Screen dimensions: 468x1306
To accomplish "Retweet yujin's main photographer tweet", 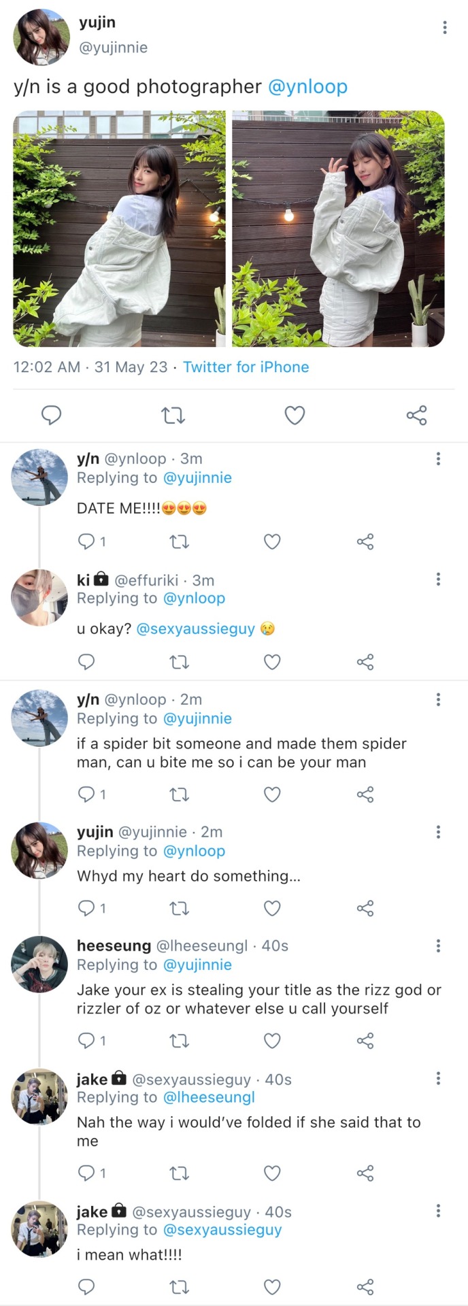I will coord(173,415).
